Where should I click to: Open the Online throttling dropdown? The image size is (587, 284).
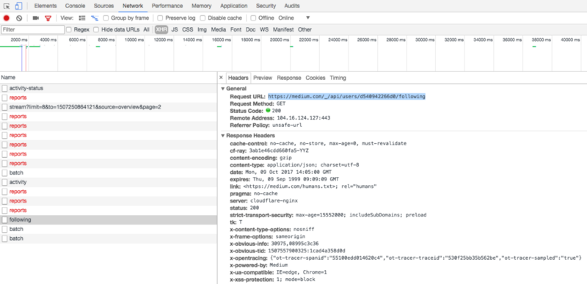[x=294, y=18]
